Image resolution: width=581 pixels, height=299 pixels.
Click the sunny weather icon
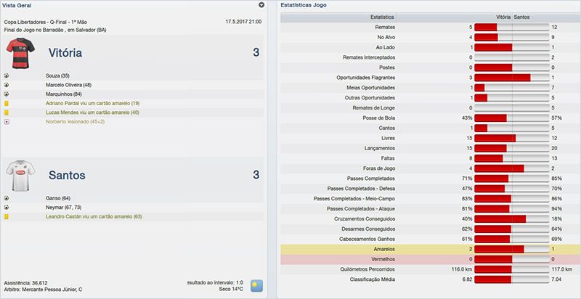click(256, 285)
